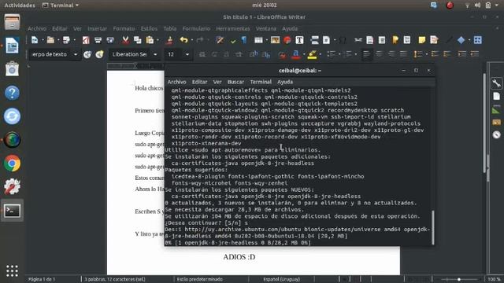Click the New document icon in Writer
This screenshot has width=504, height=283.
coord(35,40)
